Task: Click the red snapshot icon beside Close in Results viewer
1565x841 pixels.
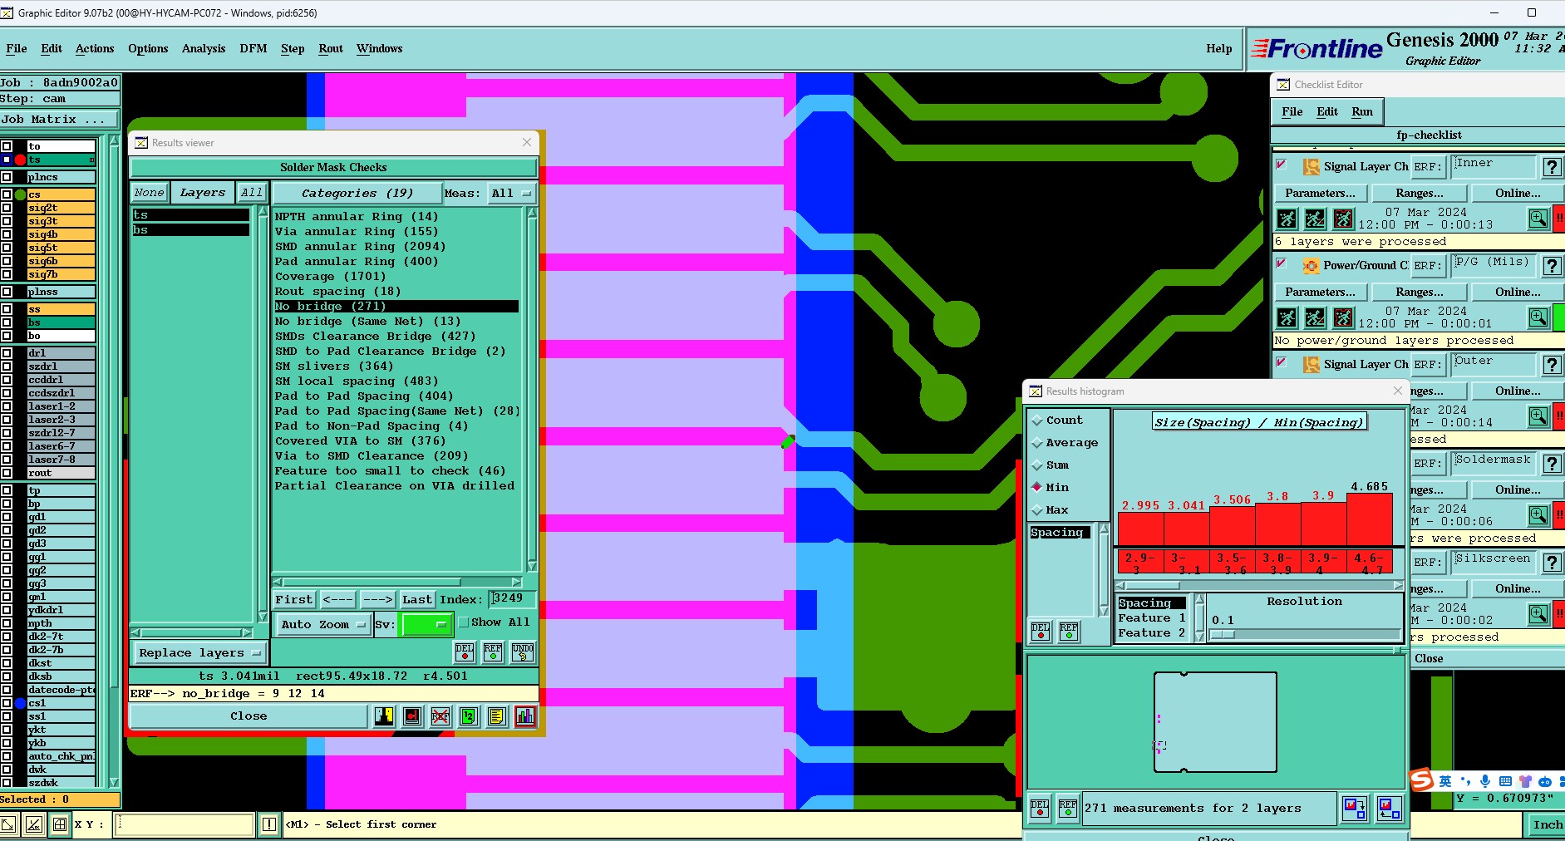Action: point(412,716)
